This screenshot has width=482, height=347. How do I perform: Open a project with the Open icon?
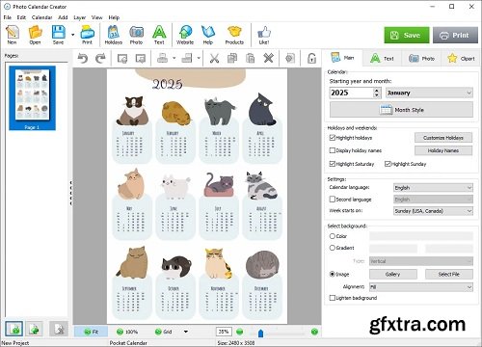35,35
